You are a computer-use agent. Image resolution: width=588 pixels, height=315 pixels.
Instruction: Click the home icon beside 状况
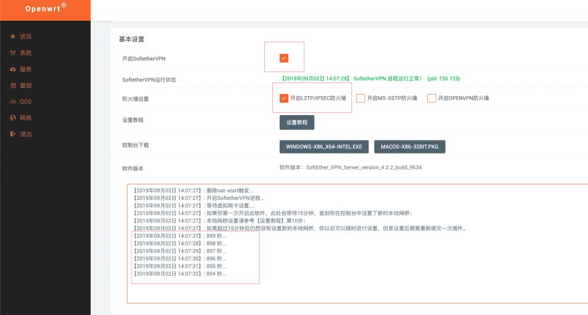13,36
